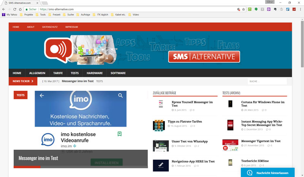The width and height of the screenshot is (304, 177).
Task: Click the Tigertext article thumbnail
Action: (x=230, y=145)
